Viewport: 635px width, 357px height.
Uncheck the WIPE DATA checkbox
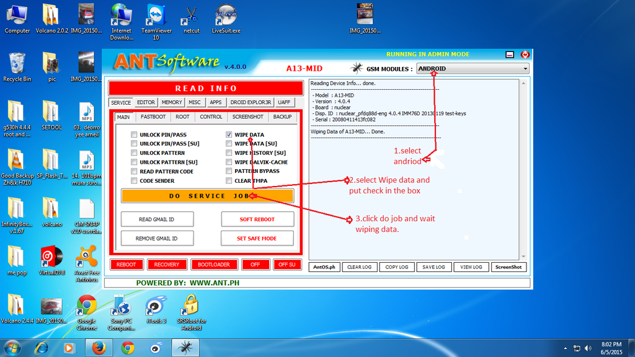coord(229,134)
